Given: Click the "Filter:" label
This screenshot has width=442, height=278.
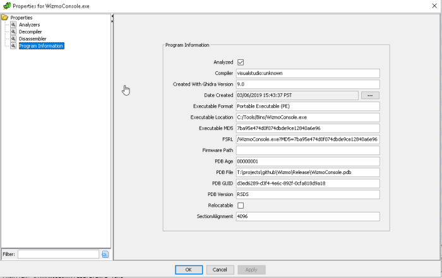Looking at the screenshot, I should tap(9, 255).
